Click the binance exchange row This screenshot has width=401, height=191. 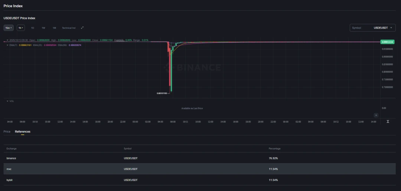click(200, 158)
